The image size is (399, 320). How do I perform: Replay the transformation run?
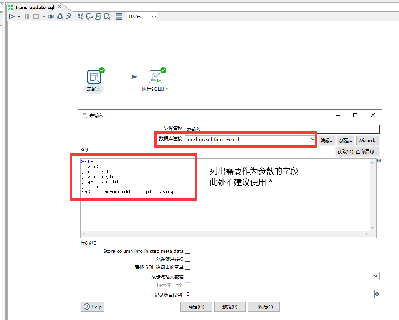[68, 16]
